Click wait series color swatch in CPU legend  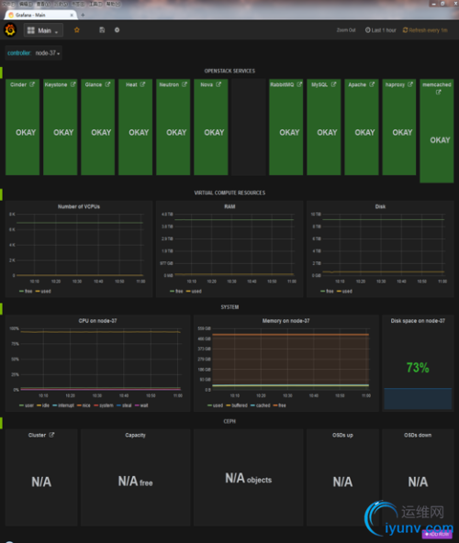pos(137,405)
